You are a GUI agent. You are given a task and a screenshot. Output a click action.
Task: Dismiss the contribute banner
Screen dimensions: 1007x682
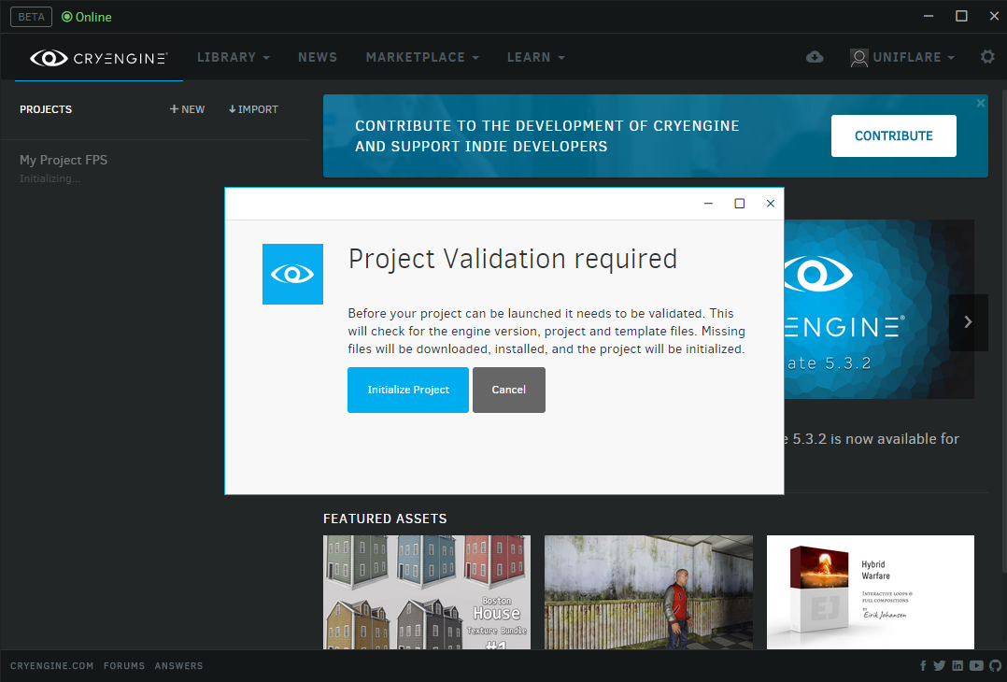coord(980,103)
